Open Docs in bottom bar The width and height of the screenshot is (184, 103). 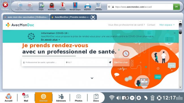(96, 98)
